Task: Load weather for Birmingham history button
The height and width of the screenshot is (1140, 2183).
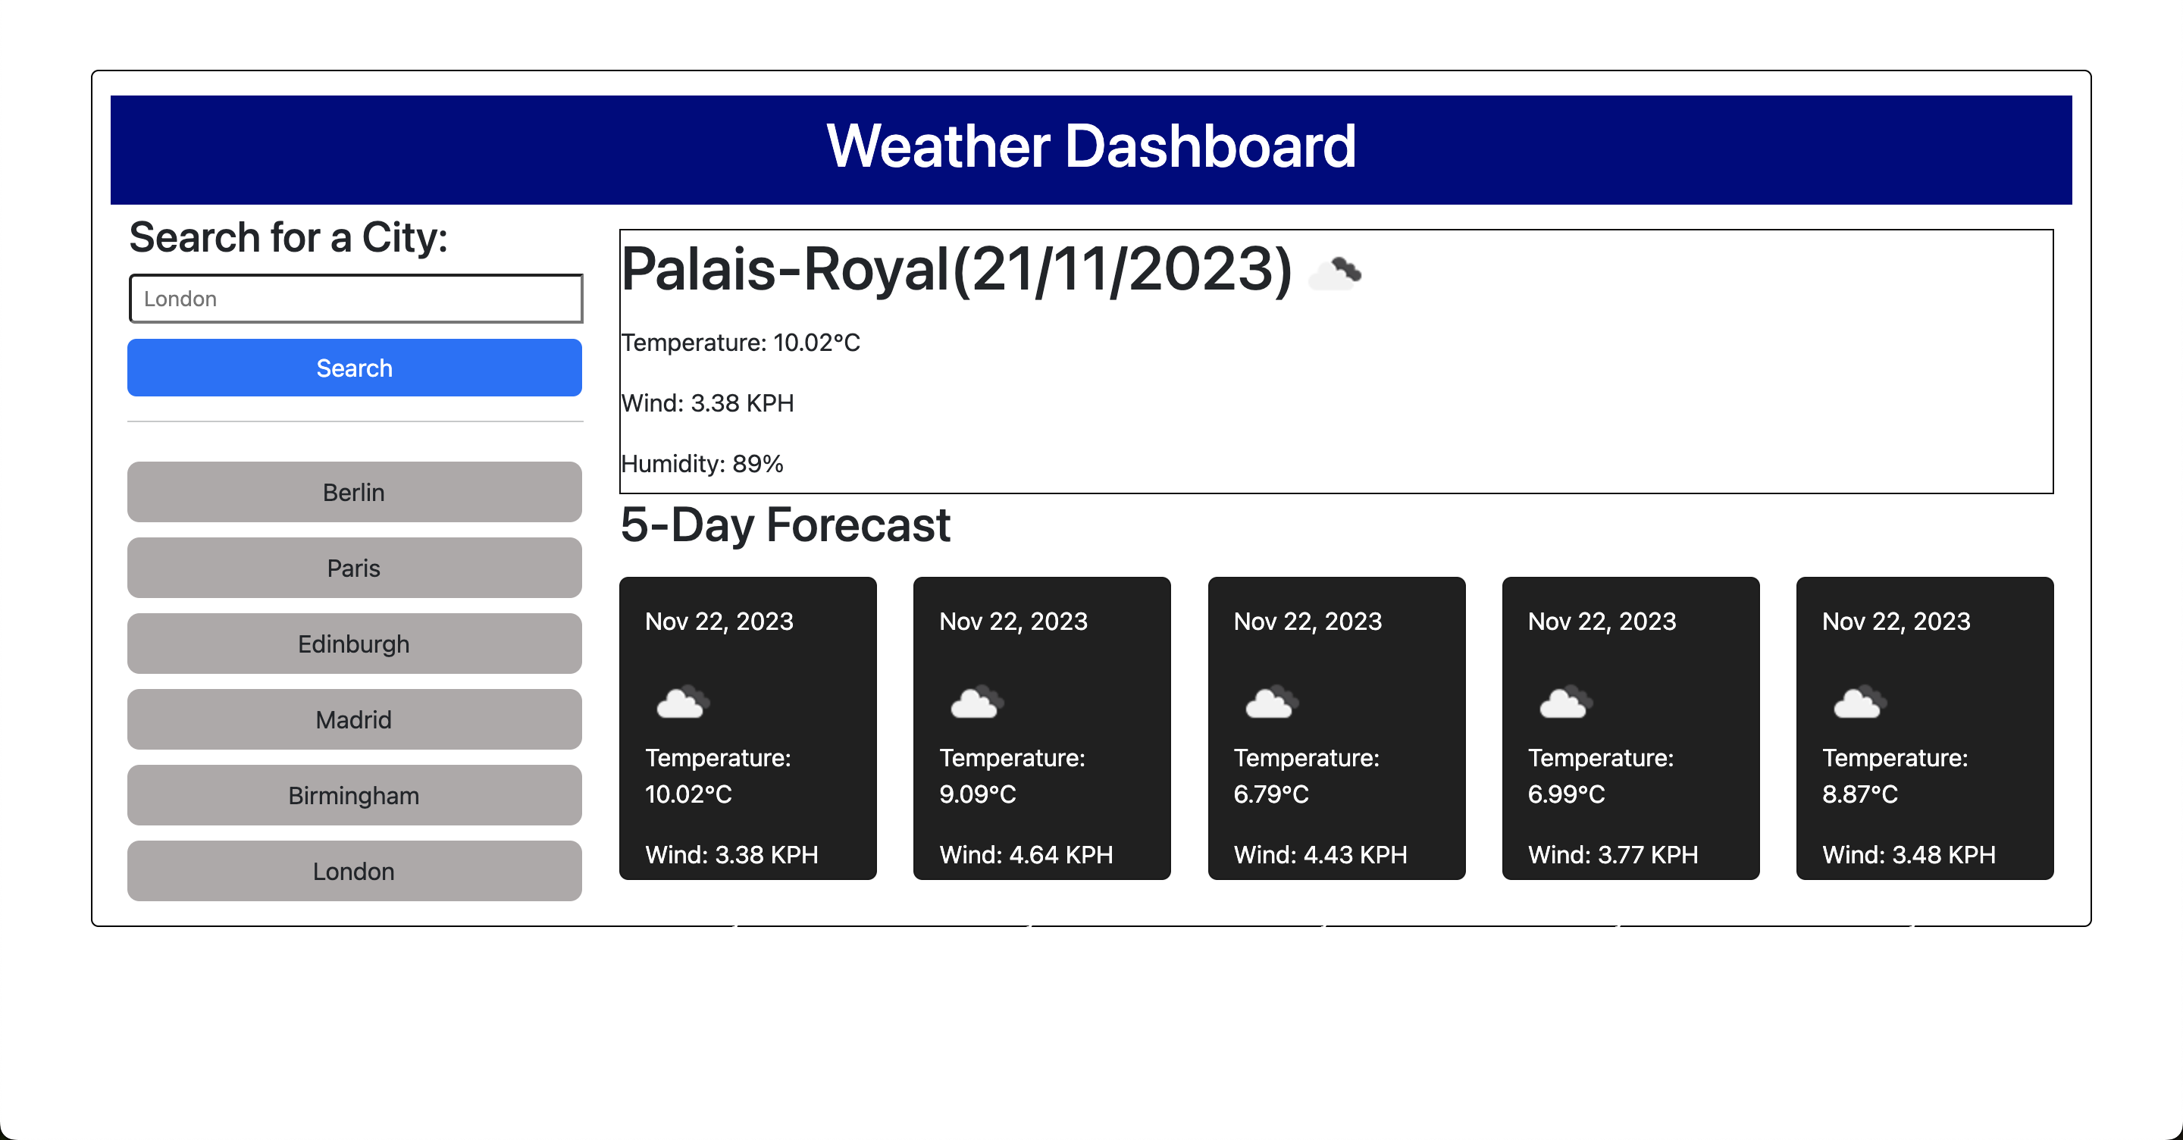Action: coord(354,795)
